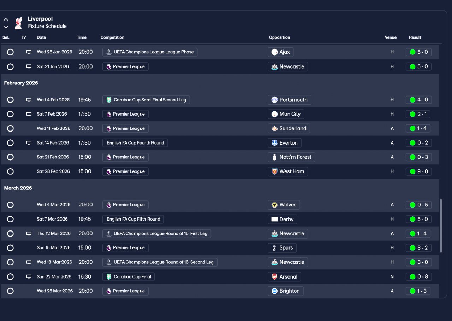Click TV icon on Thu 12 Mar row

coord(29,233)
